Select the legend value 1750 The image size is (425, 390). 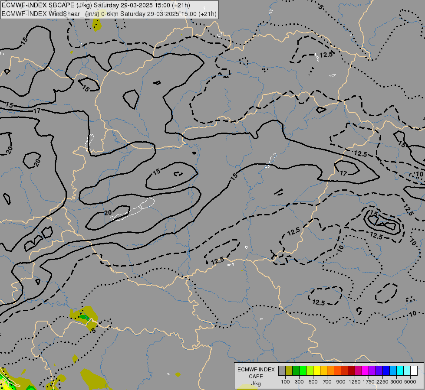click(x=369, y=382)
